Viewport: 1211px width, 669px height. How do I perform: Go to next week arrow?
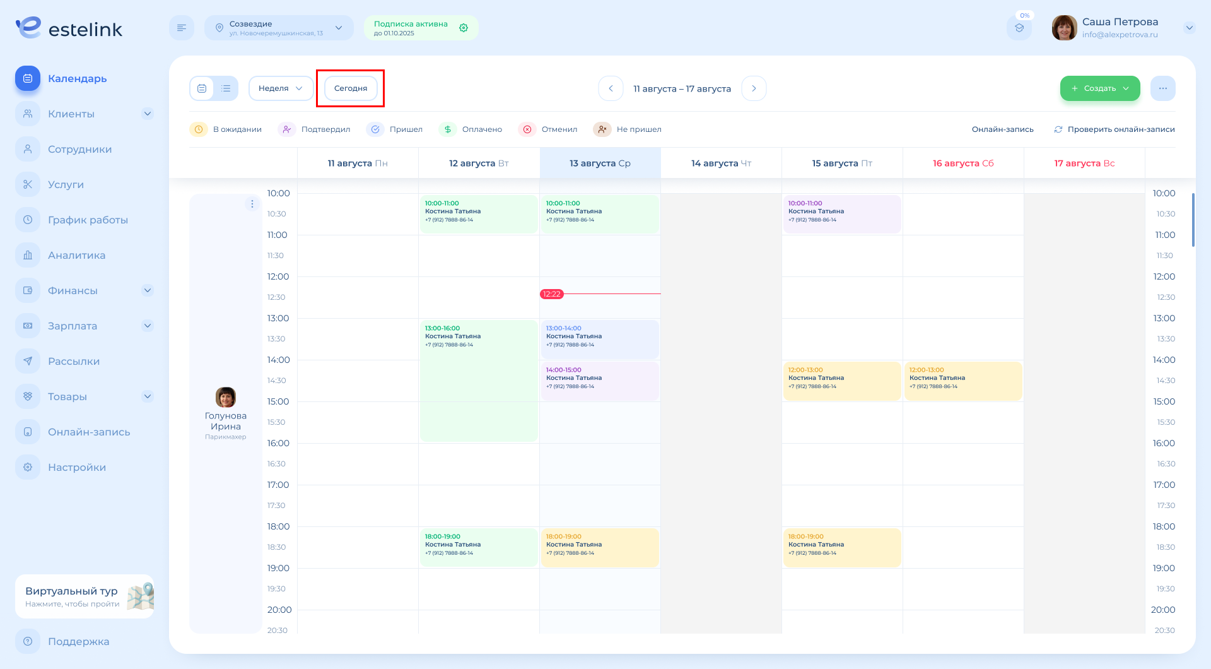(754, 88)
